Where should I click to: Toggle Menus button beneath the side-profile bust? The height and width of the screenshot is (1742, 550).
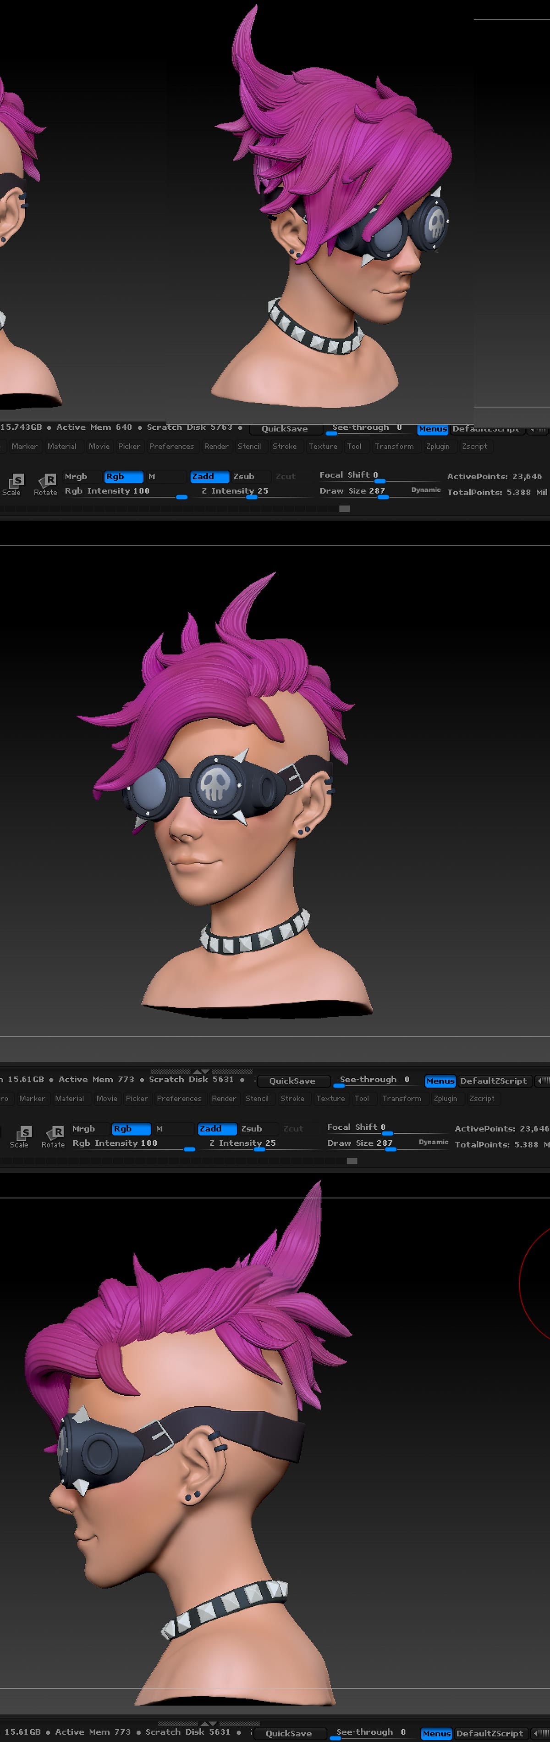point(436,1733)
